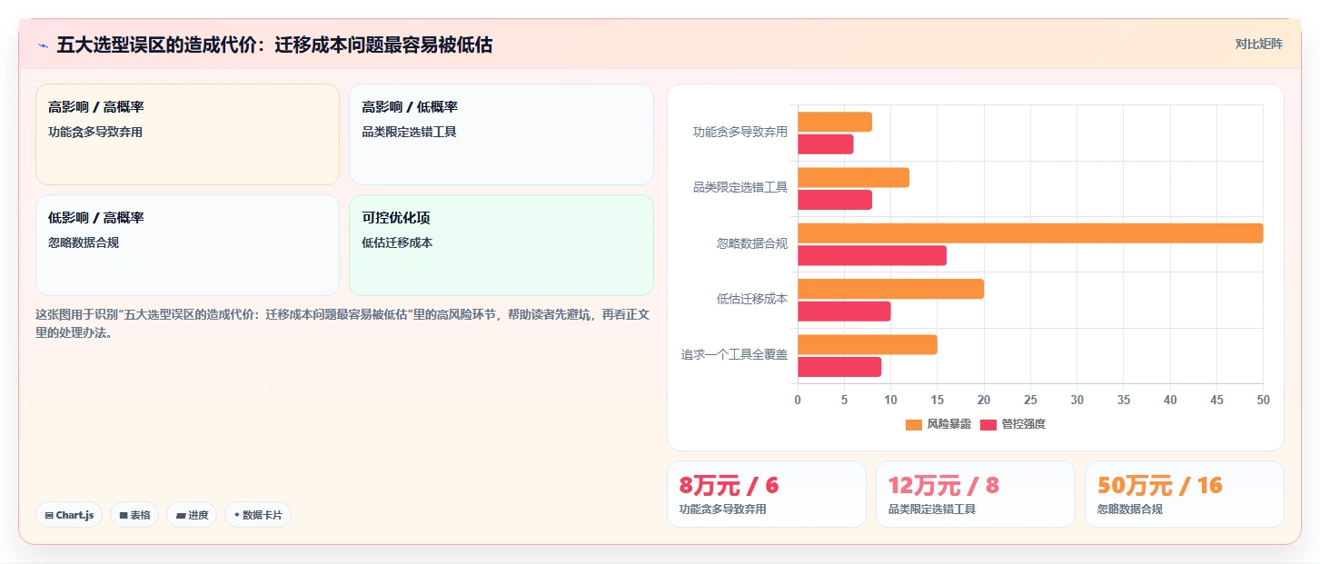Open the 可控优化项 green card
The image size is (1320, 564).
(501, 245)
